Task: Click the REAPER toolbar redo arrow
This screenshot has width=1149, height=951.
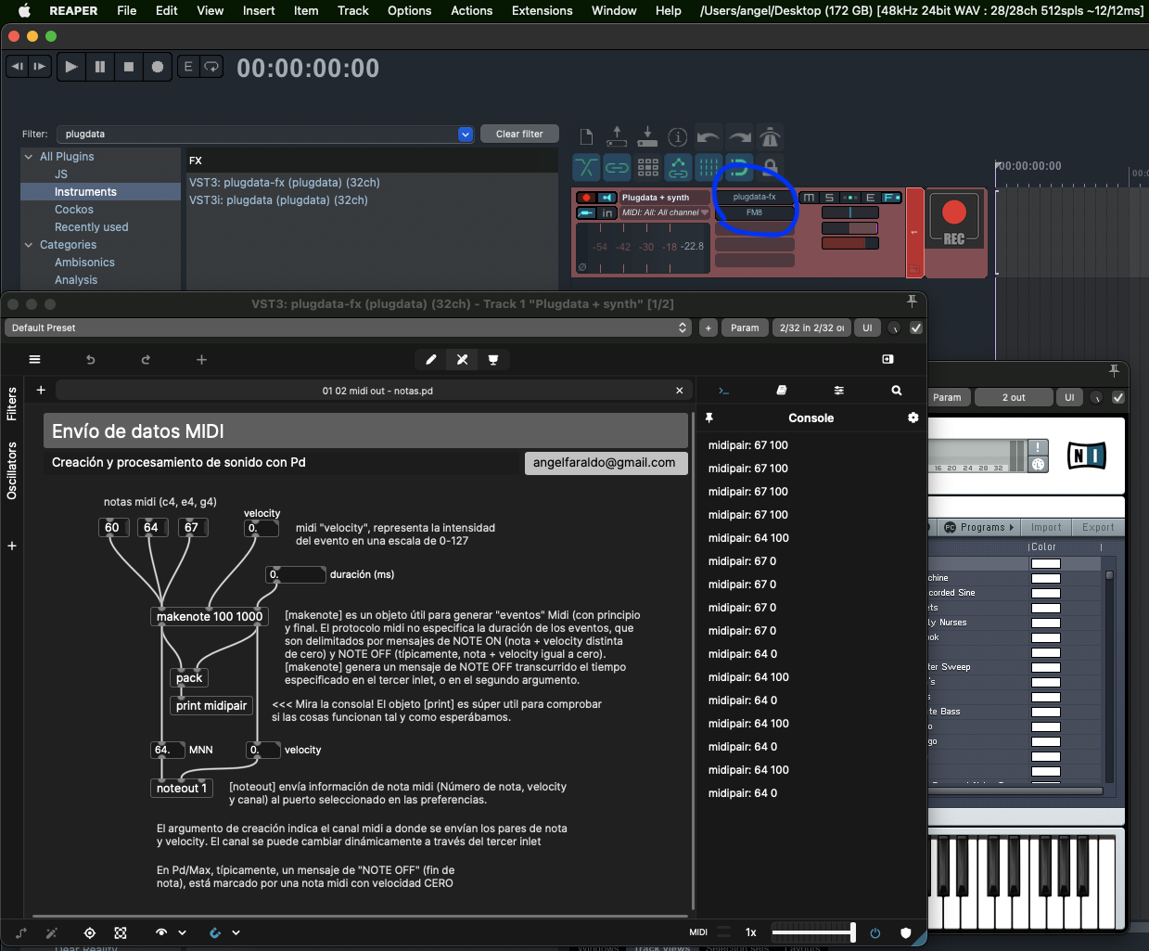Action: (x=739, y=137)
